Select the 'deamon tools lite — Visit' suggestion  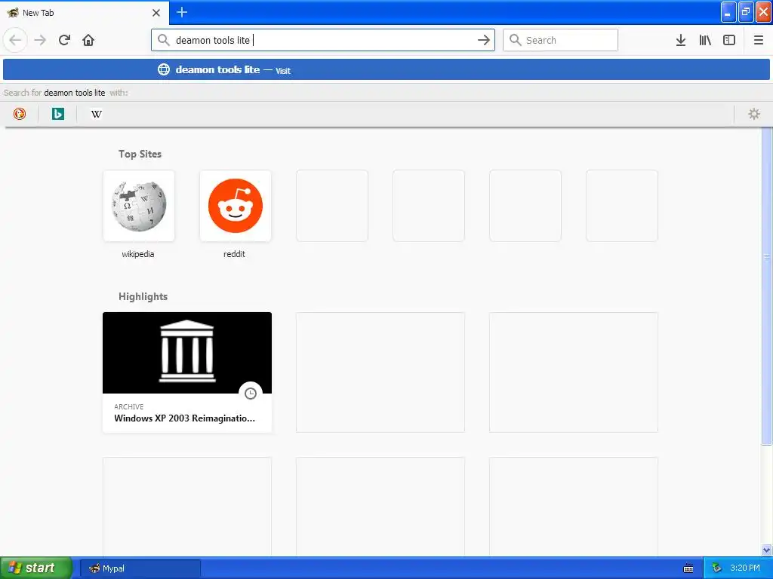pyautogui.click(x=386, y=70)
